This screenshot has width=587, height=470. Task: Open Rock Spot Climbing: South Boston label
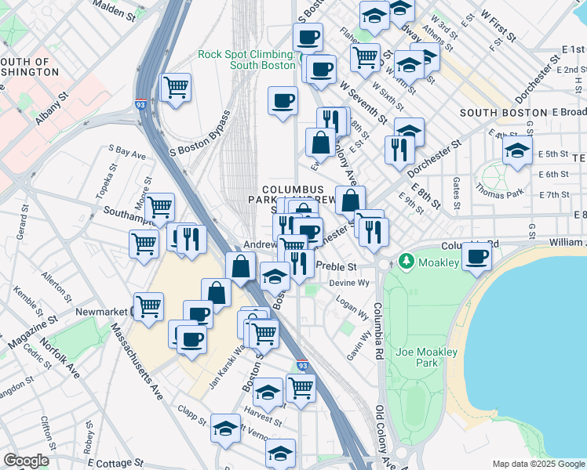tap(246, 60)
